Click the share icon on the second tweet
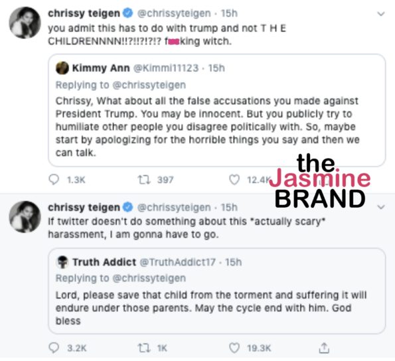 [324, 348]
